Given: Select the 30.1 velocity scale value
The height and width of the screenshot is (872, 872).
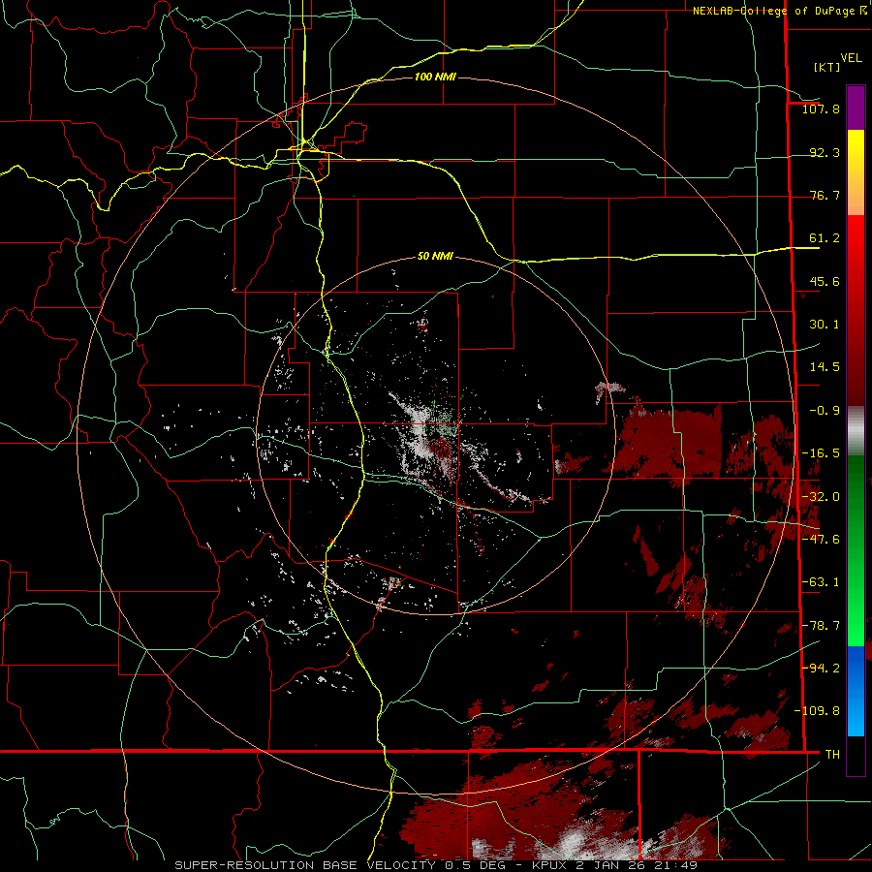Looking at the screenshot, I should pos(825,325).
